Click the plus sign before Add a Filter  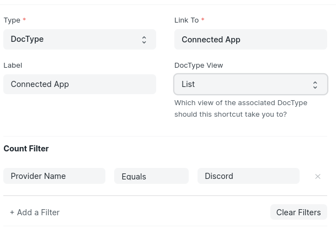point(12,212)
